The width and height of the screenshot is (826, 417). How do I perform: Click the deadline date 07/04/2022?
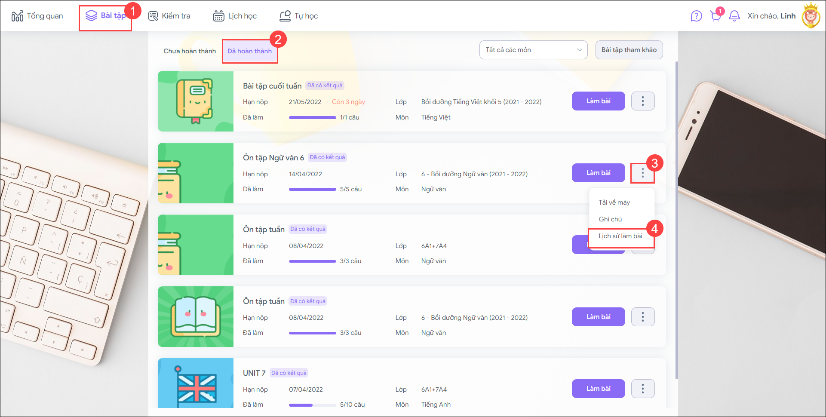click(306, 389)
